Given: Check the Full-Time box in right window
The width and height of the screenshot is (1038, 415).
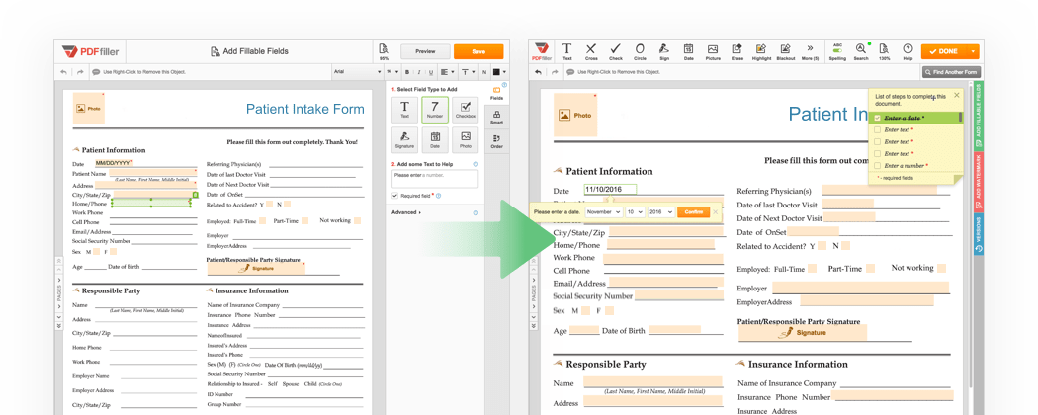Looking at the screenshot, I should 813,269.
